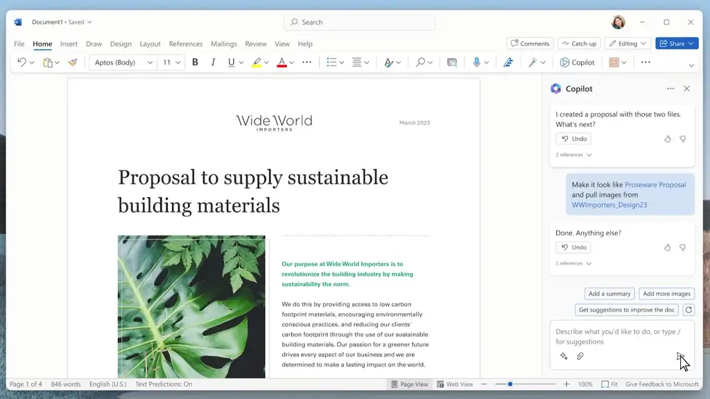
Task: Expand the 2 references under first reply
Action: click(573, 155)
